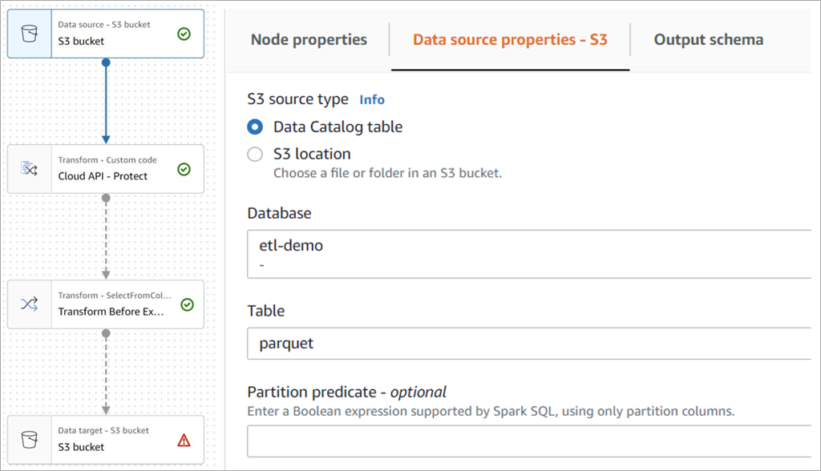Click the SelectFromCollection transform icon
The width and height of the screenshot is (821, 471).
pos(29,304)
